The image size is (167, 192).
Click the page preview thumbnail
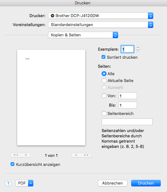tap(51, 98)
